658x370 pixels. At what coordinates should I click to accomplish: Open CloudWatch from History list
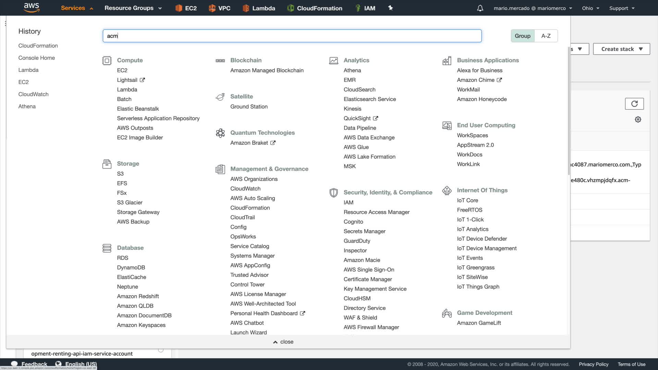point(33,94)
